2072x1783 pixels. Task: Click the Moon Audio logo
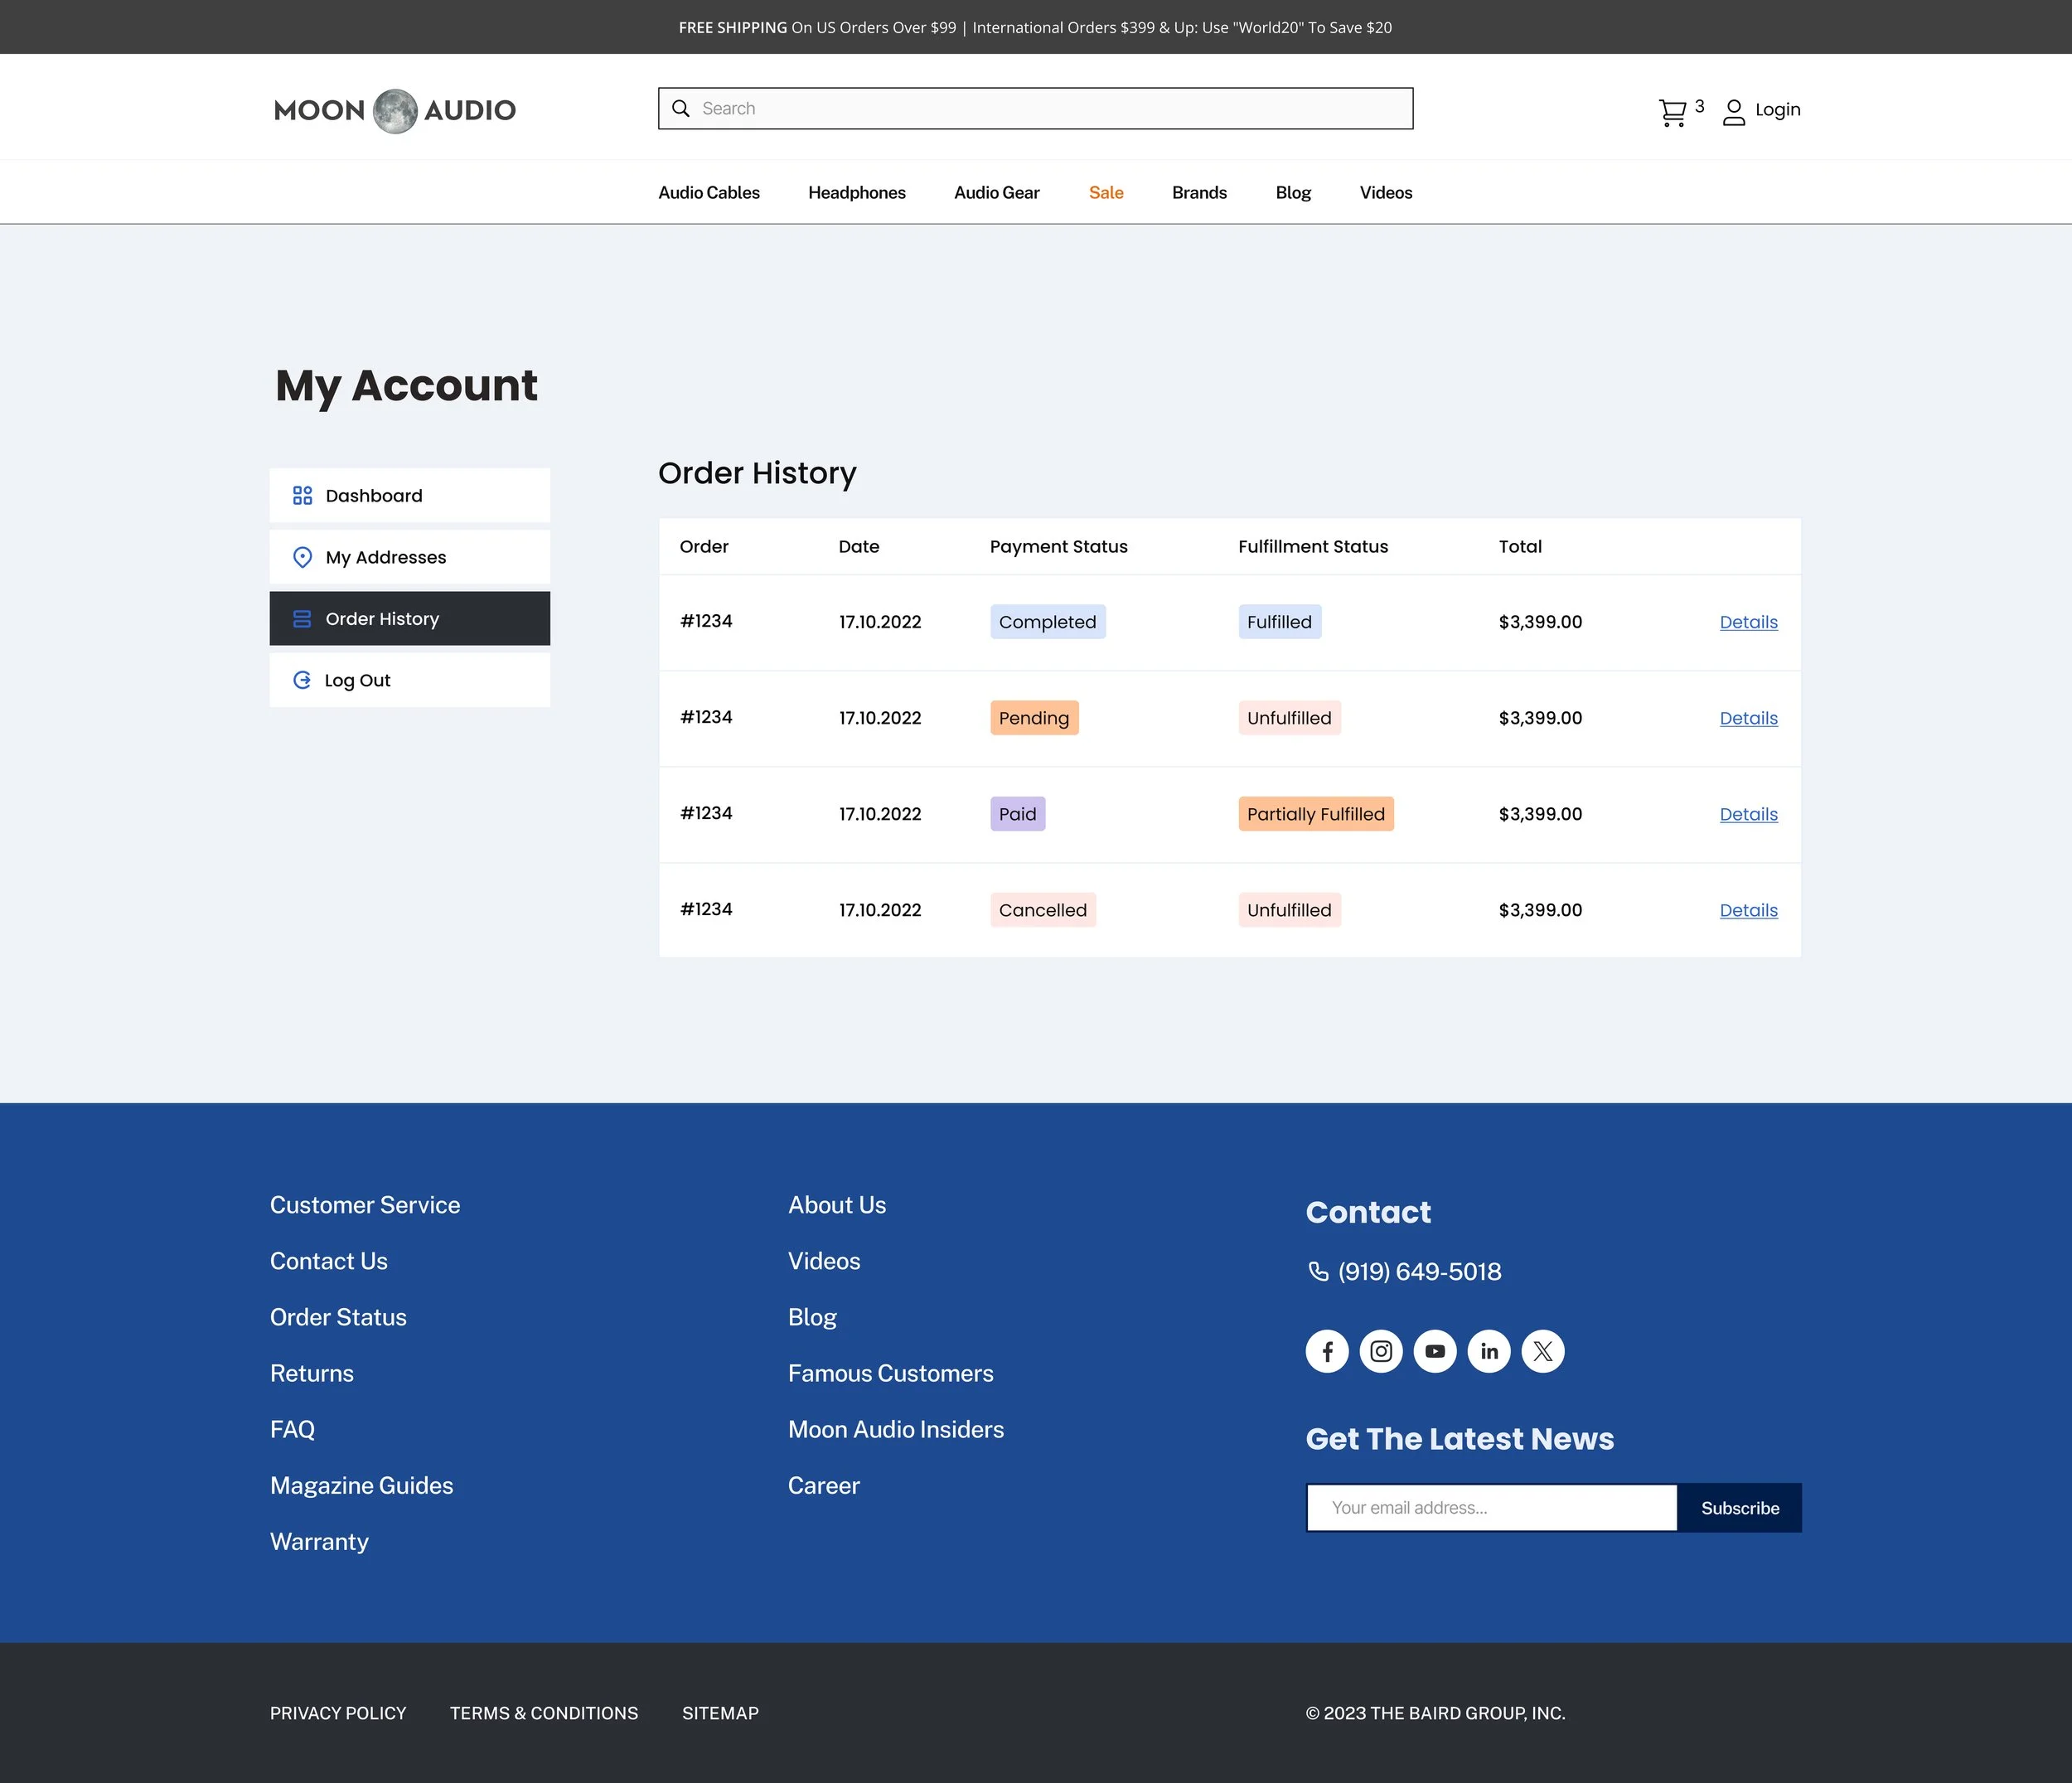click(x=395, y=110)
